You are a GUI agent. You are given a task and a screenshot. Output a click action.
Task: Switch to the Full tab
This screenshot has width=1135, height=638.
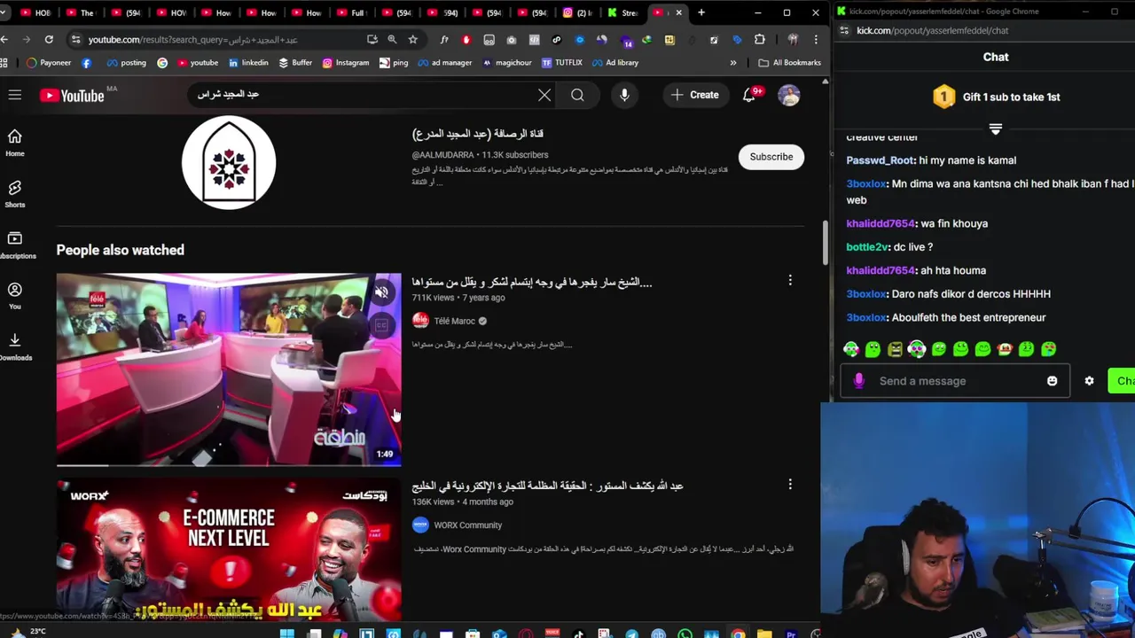(x=355, y=12)
